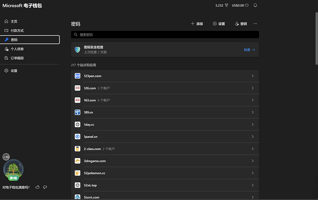318x200 pixels.
Task: Click the 1panel.cn site icon
Action: (77, 136)
